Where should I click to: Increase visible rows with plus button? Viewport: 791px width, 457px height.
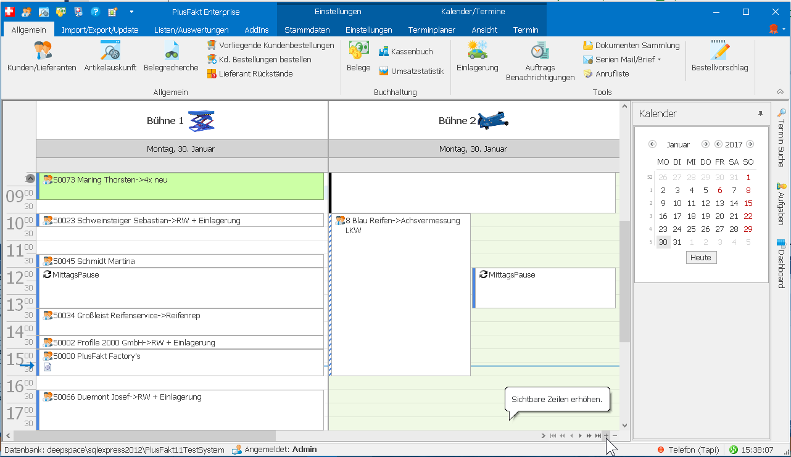pos(607,436)
